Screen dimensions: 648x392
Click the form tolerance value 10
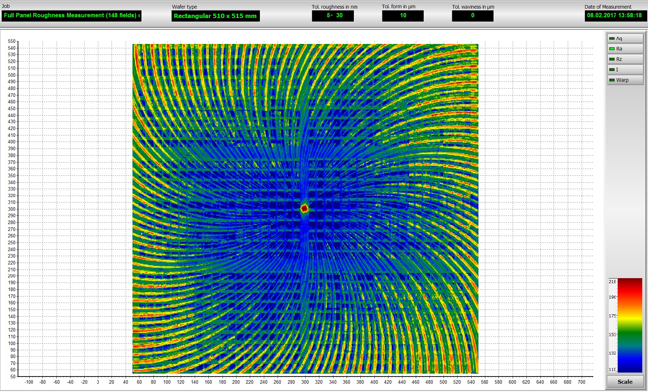pos(402,15)
